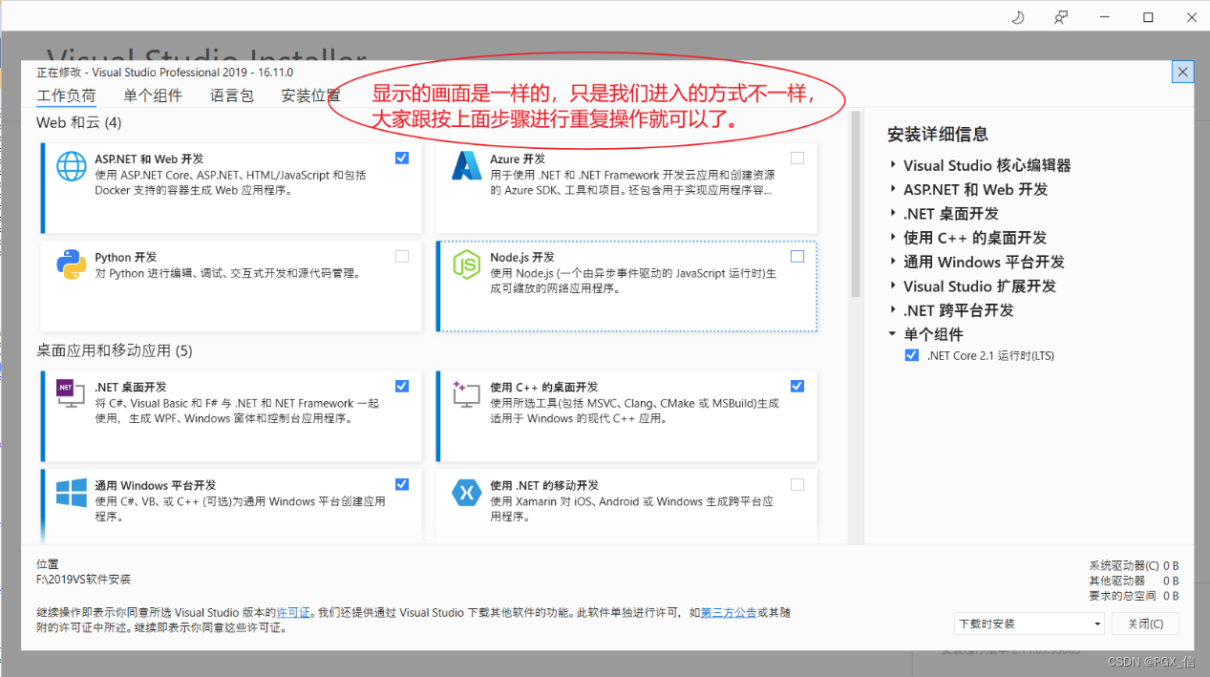This screenshot has width=1210, height=677.
Task: Switch to the 安装位置 tab
Action: tap(310, 95)
